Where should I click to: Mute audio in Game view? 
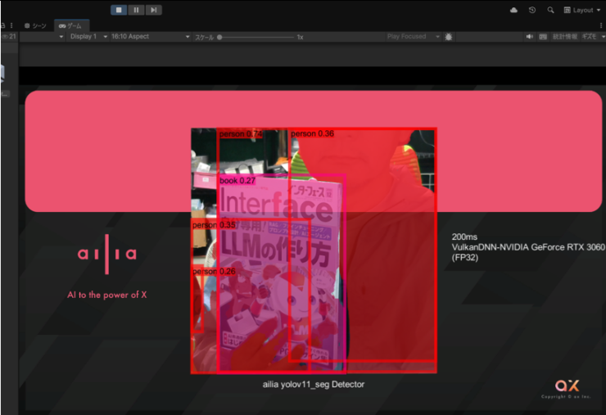click(530, 37)
